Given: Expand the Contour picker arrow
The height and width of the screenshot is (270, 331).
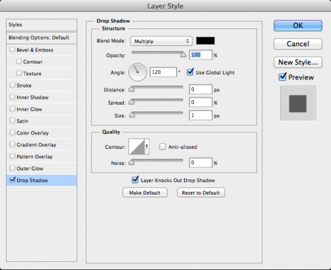Looking at the screenshot, I should pyautogui.click(x=147, y=146).
